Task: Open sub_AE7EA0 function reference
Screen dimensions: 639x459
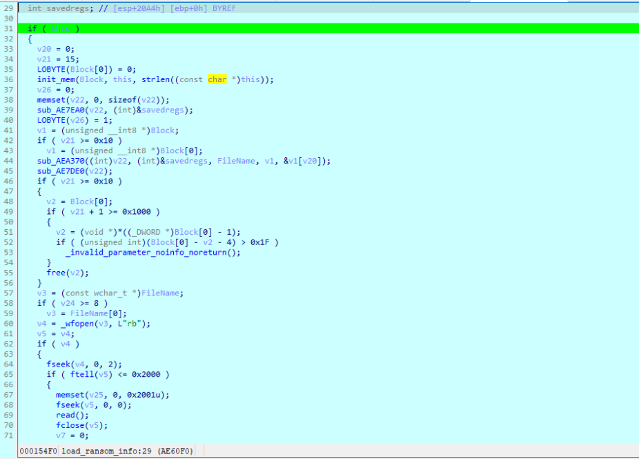Action: [x=60, y=110]
